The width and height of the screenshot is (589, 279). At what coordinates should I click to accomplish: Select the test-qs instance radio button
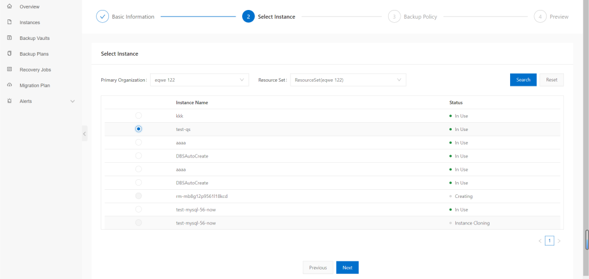point(138,129)
